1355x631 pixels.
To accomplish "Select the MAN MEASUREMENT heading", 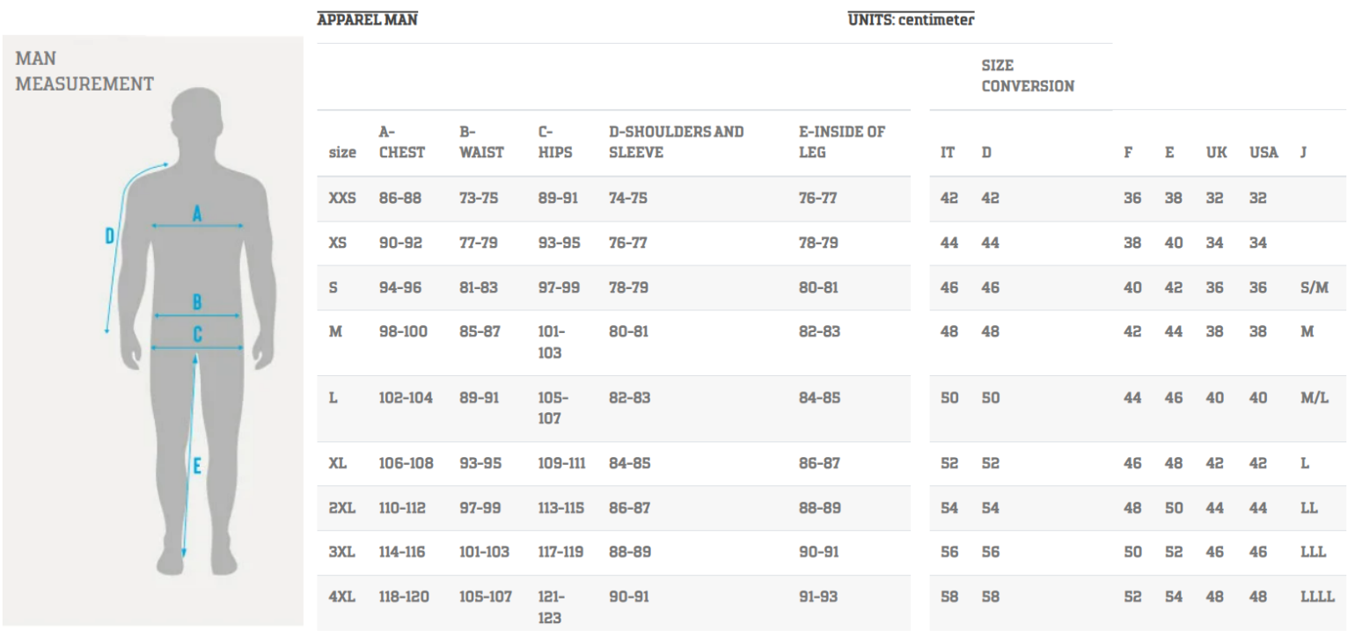I will click(x=84, y=71).
